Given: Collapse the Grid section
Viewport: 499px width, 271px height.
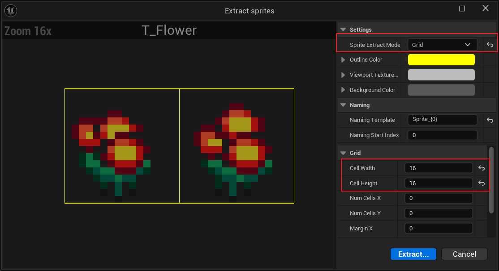Looking at the screenshot, I should pyautogui.click(x=344, y=153).
